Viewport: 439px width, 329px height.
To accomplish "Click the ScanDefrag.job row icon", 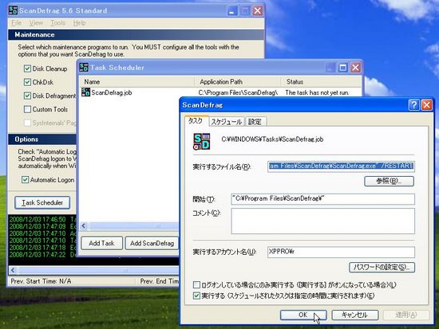I will 85,92.
